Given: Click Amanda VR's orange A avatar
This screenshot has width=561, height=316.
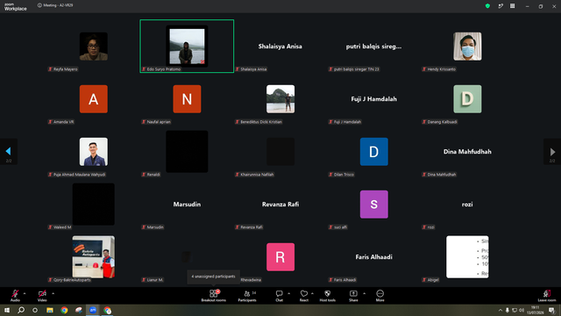Looking at the screenshot, I should click(x=94, y=99).
